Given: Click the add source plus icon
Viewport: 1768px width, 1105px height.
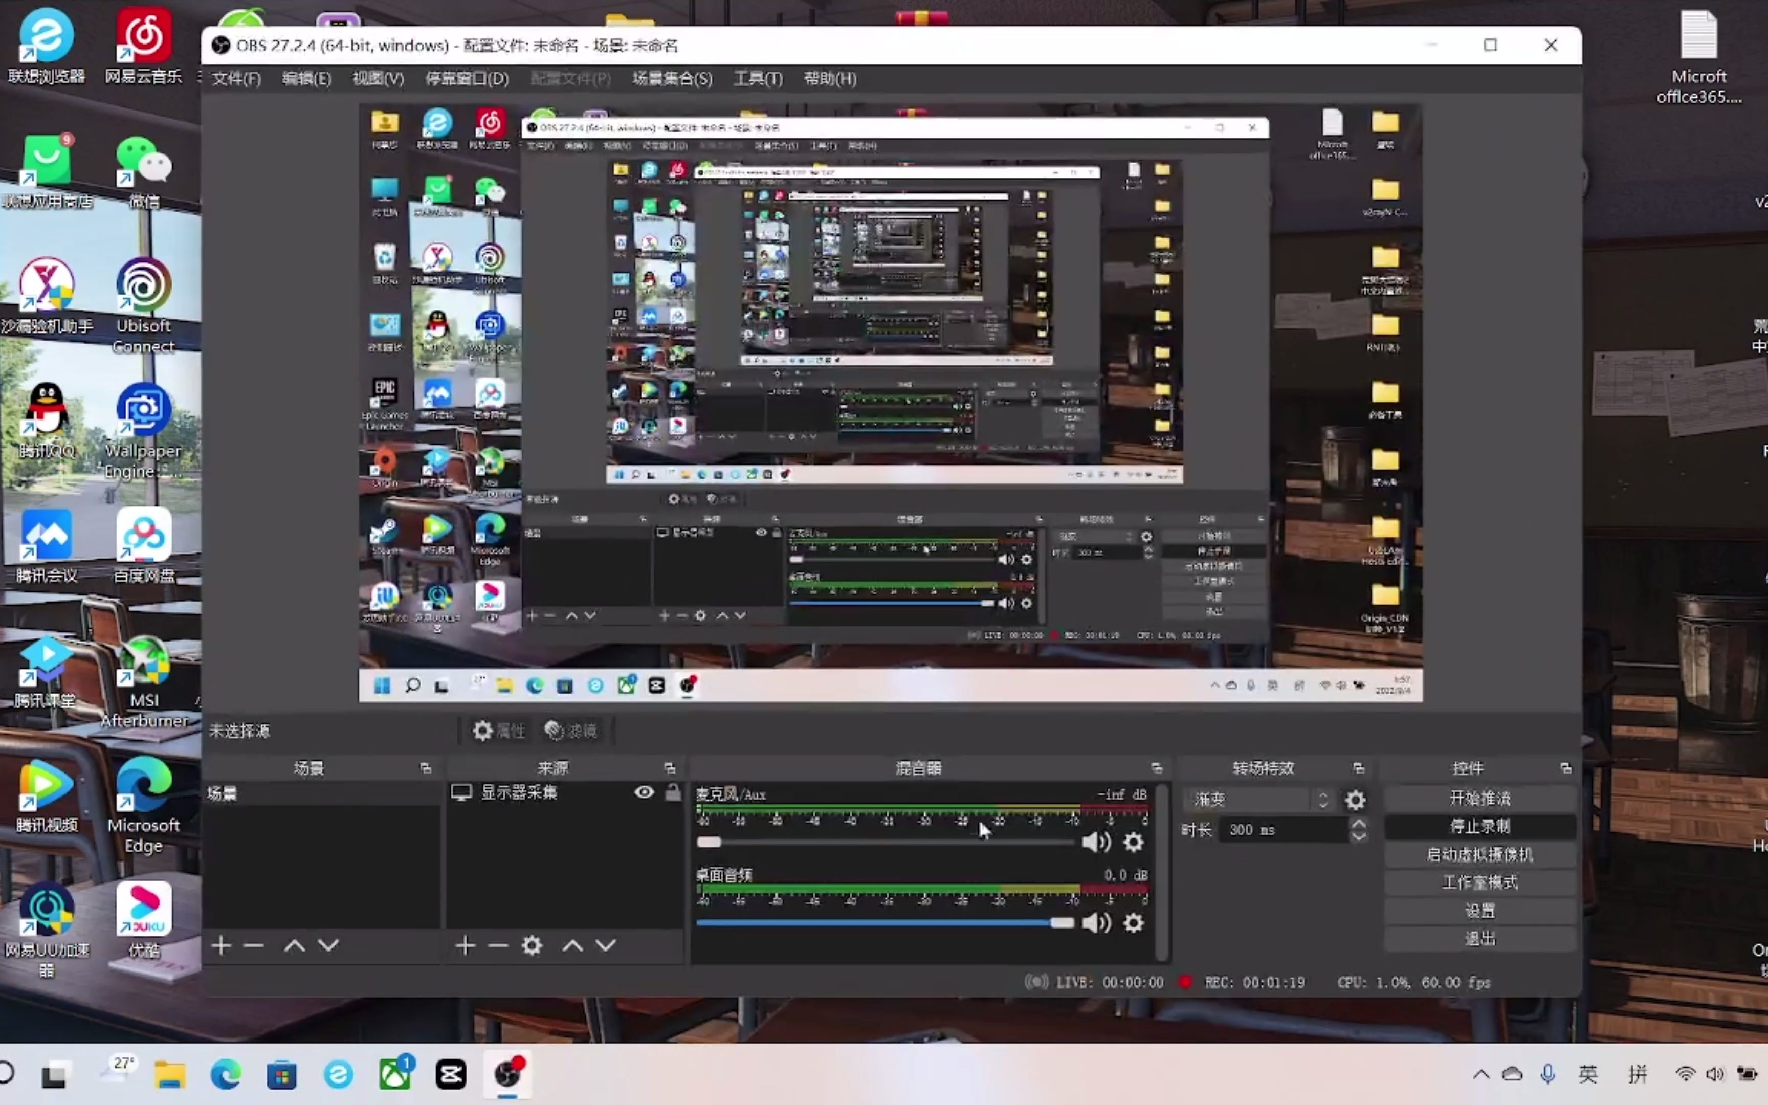Looking at the screenshot, I should [x=465, y=946].
